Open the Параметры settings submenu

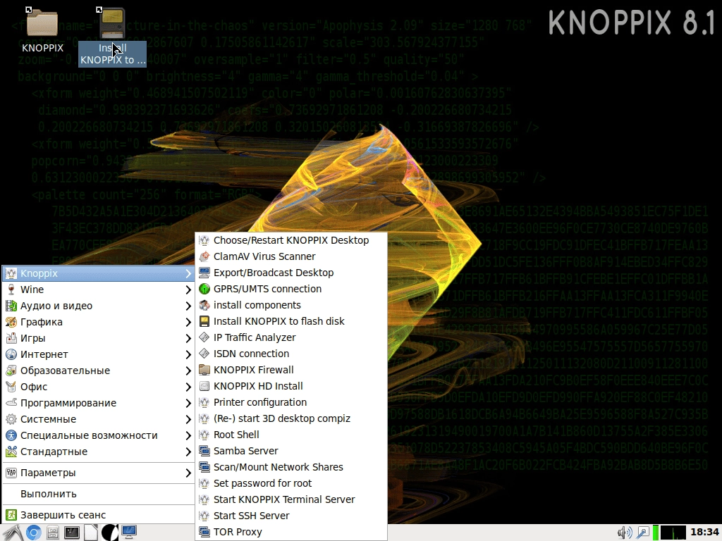coord(98,473)
